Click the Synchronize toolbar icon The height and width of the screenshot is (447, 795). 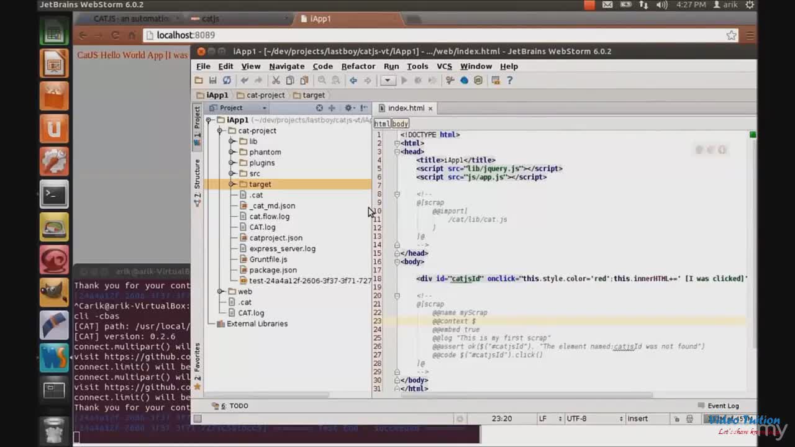pyautogui.click(x=227, y=80)
